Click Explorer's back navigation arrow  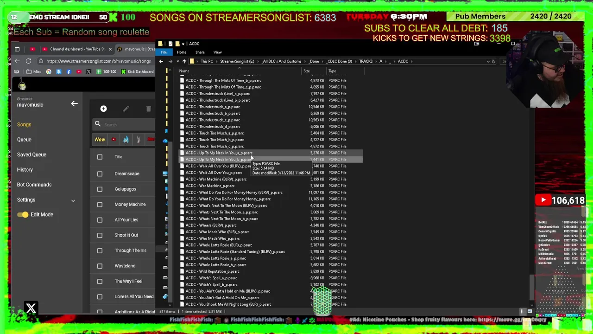[161, 61]
